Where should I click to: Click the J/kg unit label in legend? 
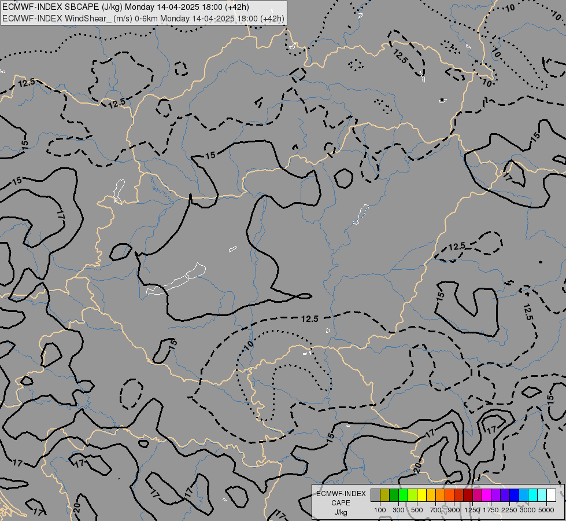[341, 512]
